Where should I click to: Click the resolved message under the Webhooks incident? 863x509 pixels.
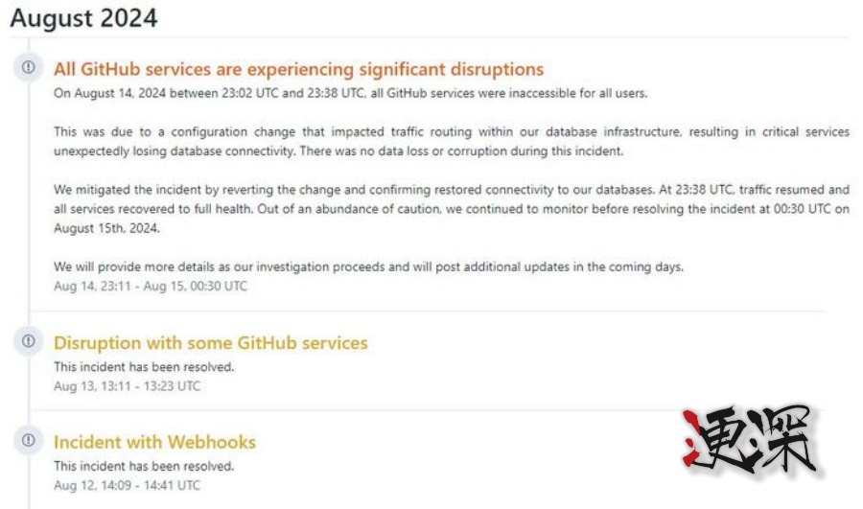click(x=144, y=466)
